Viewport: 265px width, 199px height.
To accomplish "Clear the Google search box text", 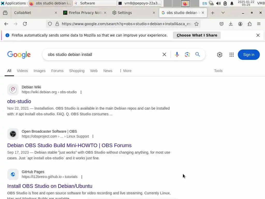I will [x=164, y=54].
